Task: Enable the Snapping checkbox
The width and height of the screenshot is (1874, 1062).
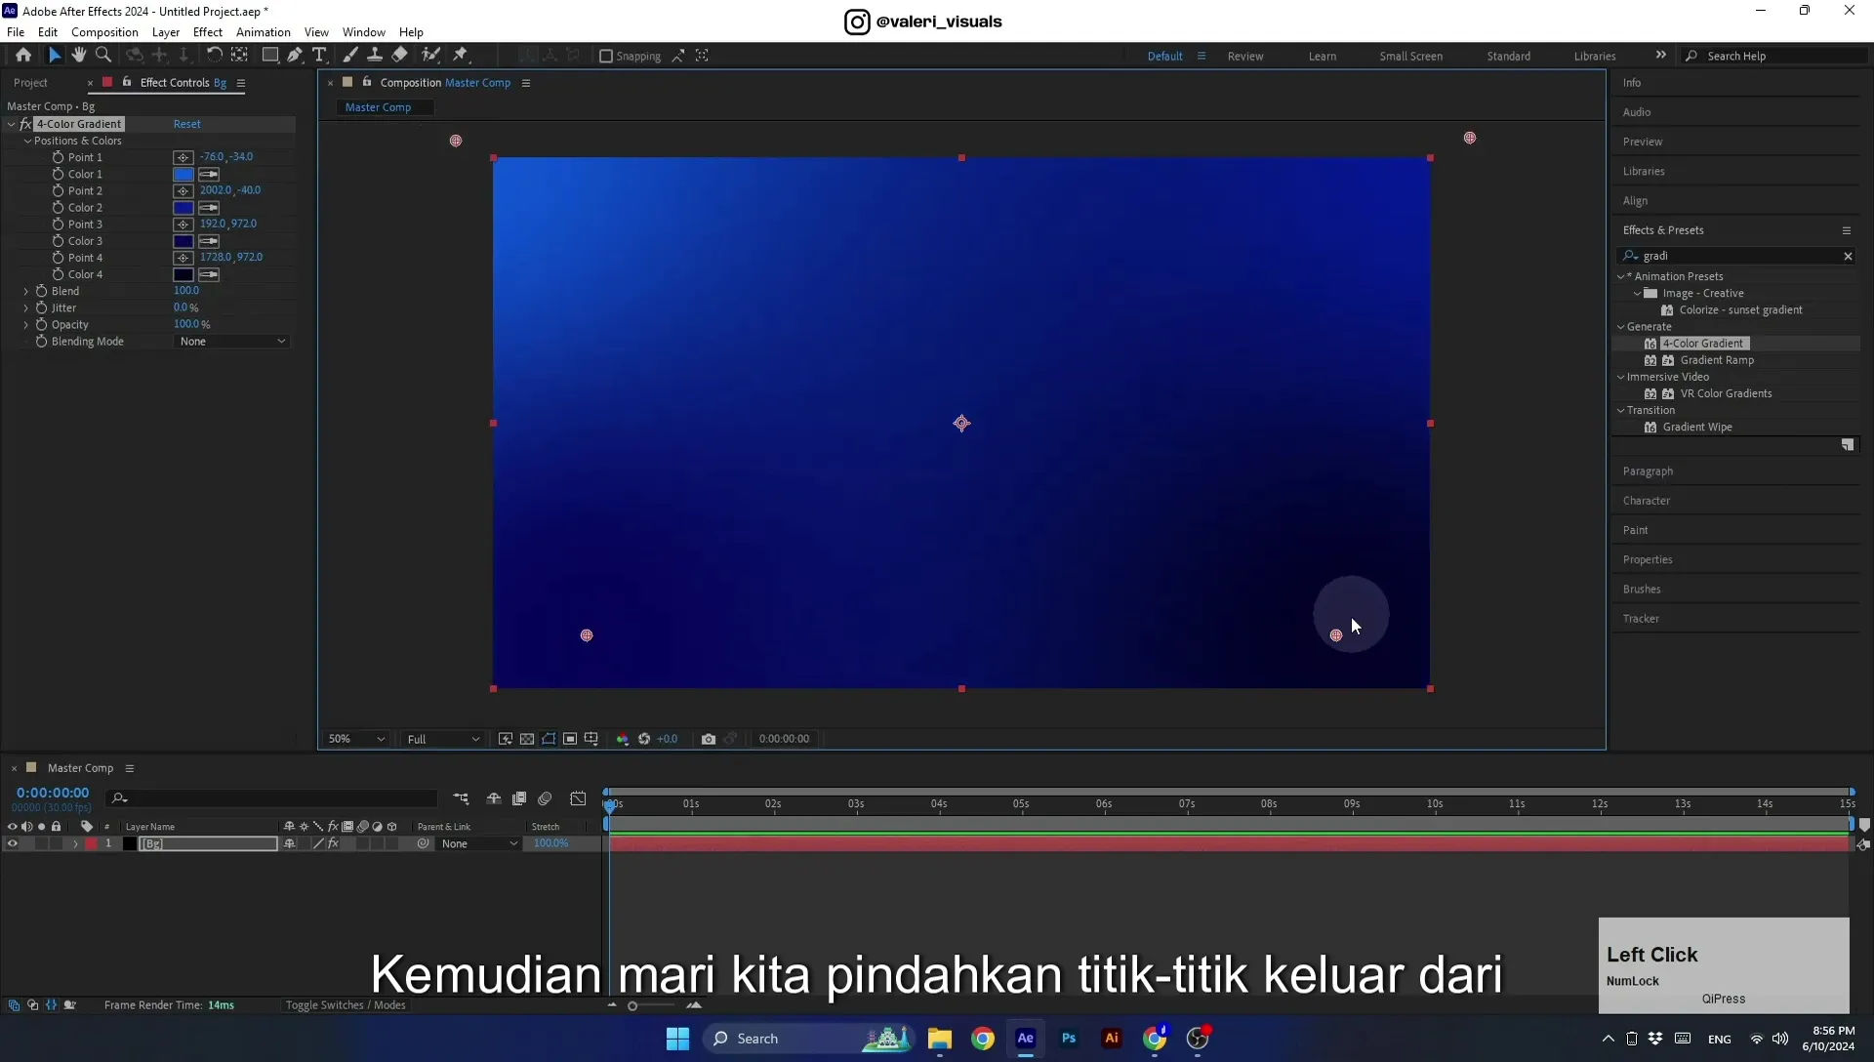Action: [605, 56]
